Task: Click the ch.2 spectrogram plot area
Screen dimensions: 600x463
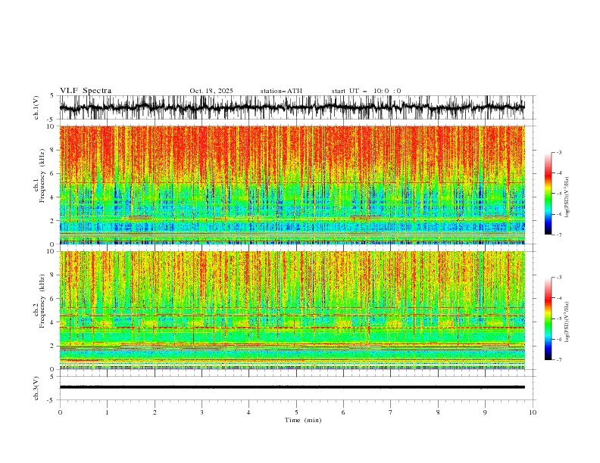Action: (292, 310)
